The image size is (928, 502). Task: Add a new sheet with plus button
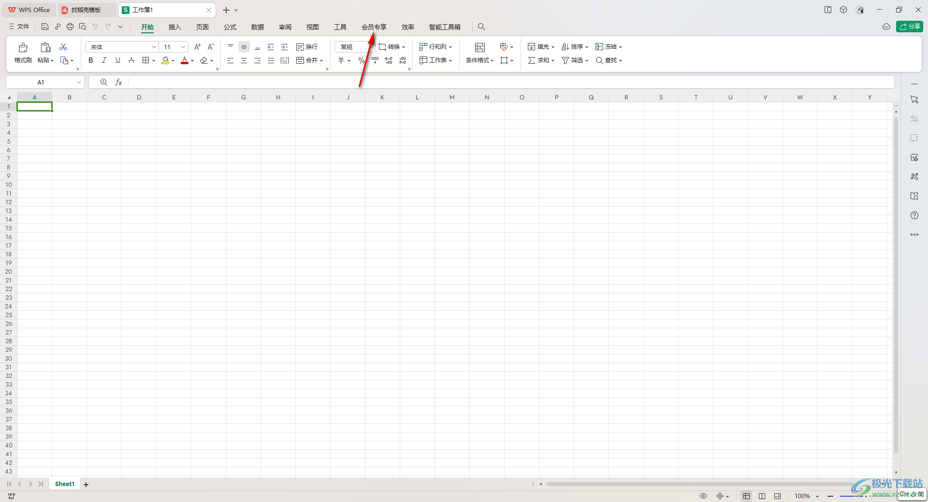[86, 484]
